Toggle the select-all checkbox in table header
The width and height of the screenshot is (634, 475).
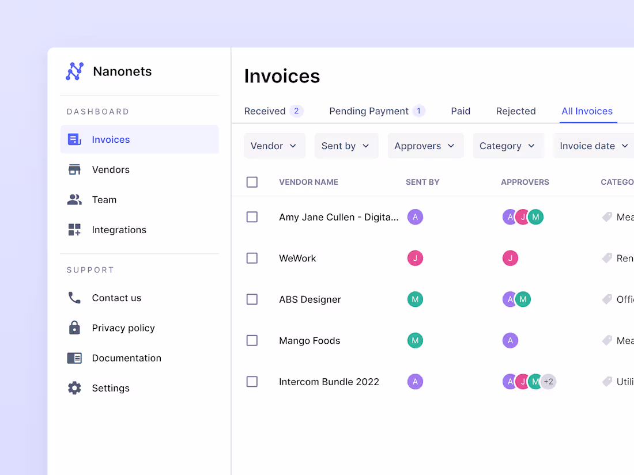pos(252,182)
